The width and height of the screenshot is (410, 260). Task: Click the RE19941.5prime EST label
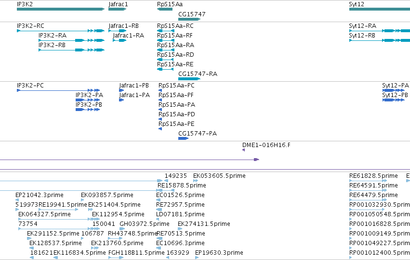click(63, 205)
